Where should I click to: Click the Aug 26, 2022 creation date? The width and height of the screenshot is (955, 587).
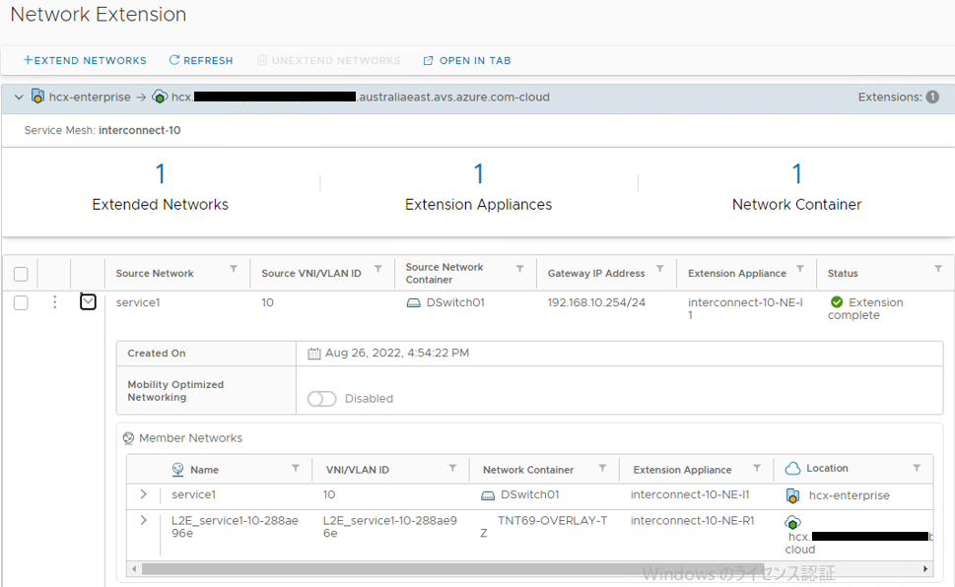(x=397, y=354)
